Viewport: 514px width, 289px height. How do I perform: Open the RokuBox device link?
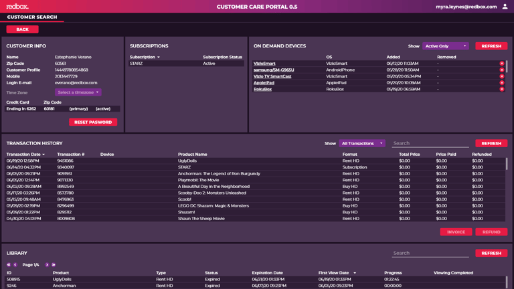coord(262,89)
